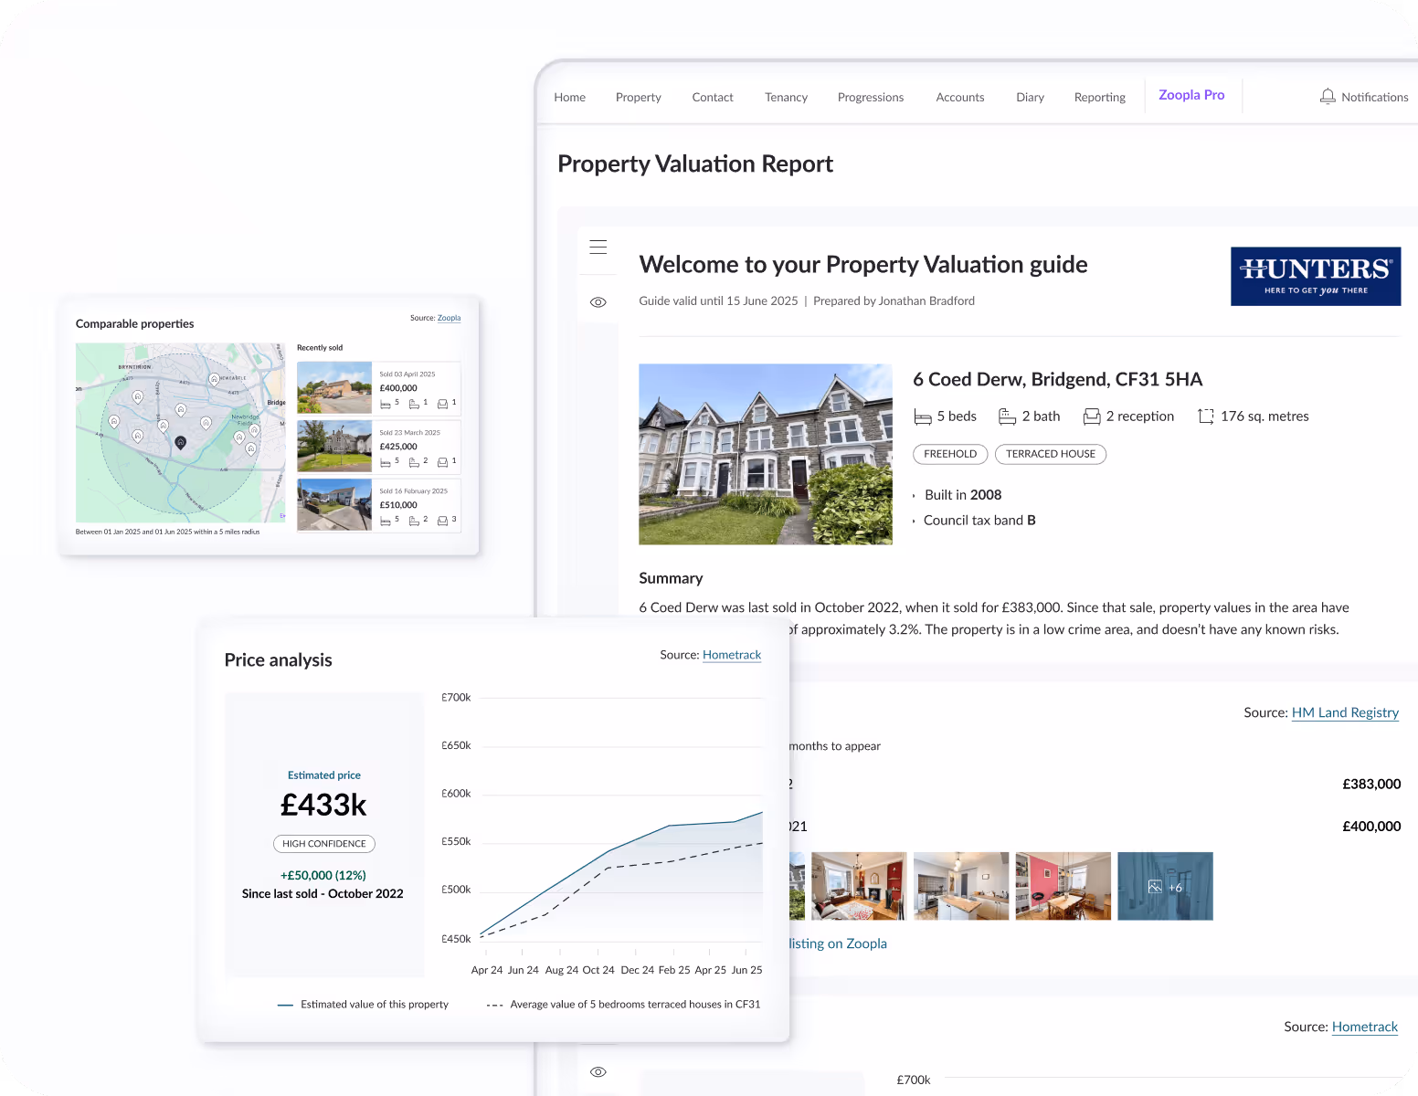Open the listing on Zoopla link

838,943
